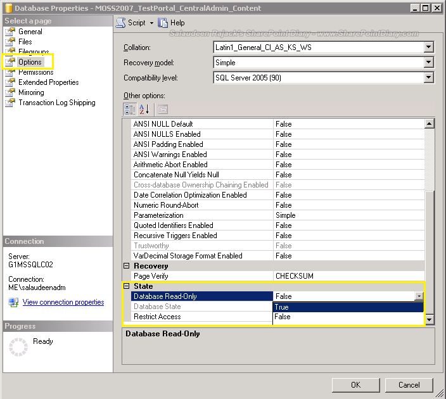Select the Arithmetic Abort Enabled property
Viewport: 446px width, 399px height.
click(202, 165)
